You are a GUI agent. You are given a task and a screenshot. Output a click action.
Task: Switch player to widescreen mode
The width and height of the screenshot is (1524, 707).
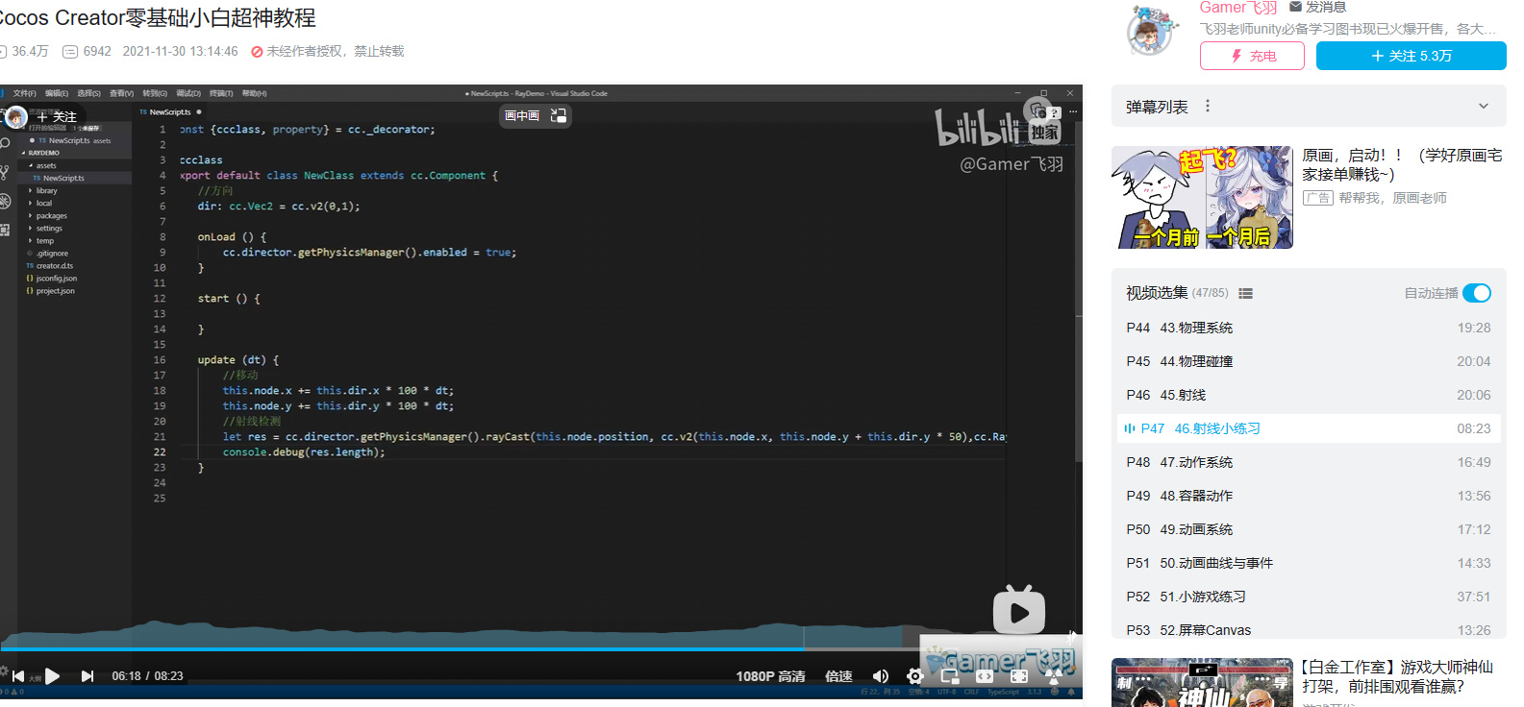pyautogui.click(x=985, y=676)
